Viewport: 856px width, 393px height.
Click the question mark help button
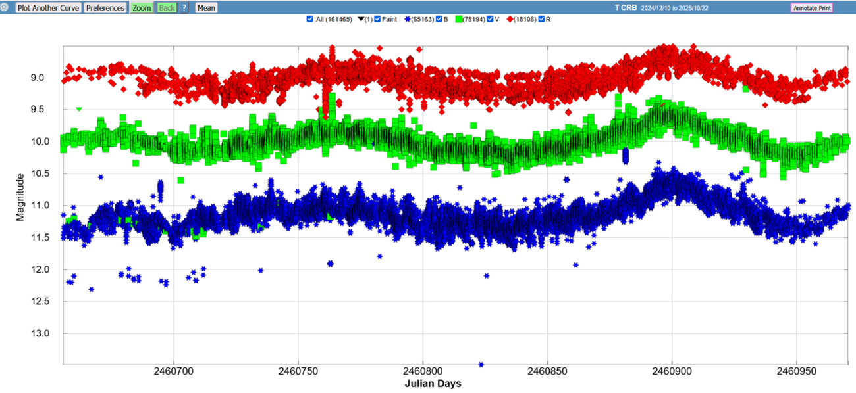[184, 8]
